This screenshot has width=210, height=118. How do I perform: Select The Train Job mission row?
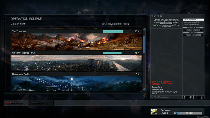pyautogui.click(x=76, y=31)
